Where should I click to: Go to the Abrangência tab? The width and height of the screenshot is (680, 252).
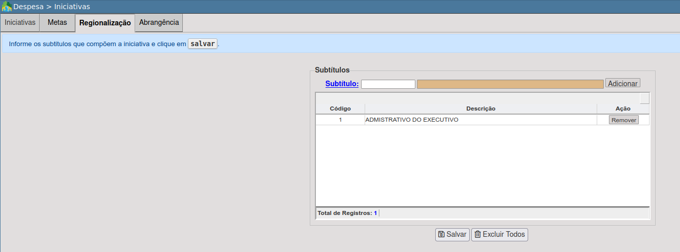[159, 23]
